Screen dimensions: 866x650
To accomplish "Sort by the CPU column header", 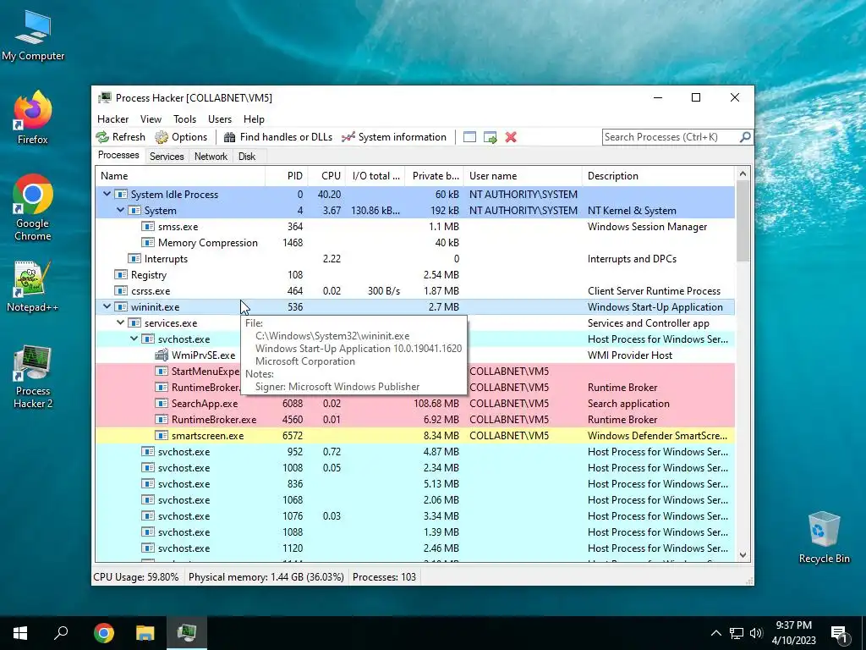I will pos(326,176).
